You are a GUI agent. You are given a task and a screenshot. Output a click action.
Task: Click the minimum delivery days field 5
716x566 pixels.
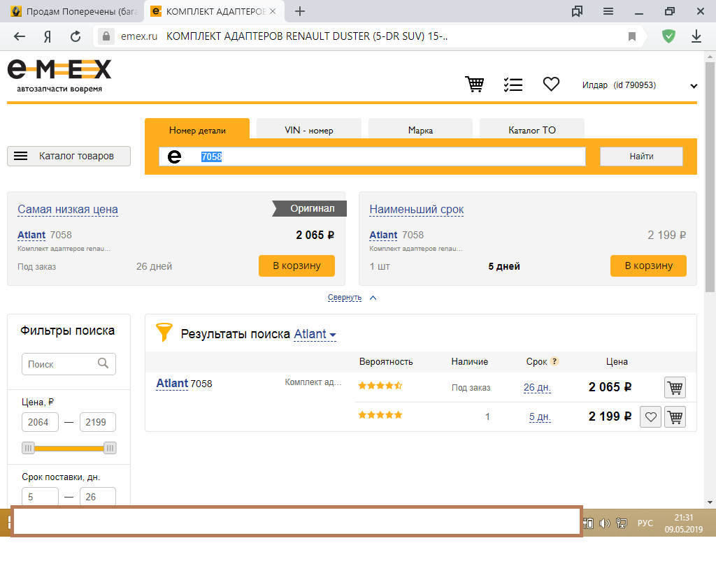click(40, 496)
